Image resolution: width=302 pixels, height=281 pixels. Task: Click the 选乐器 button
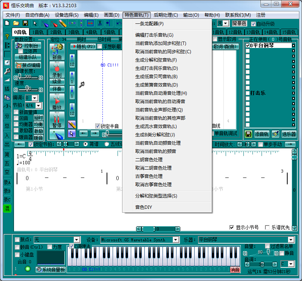click(x=289, y=134)
